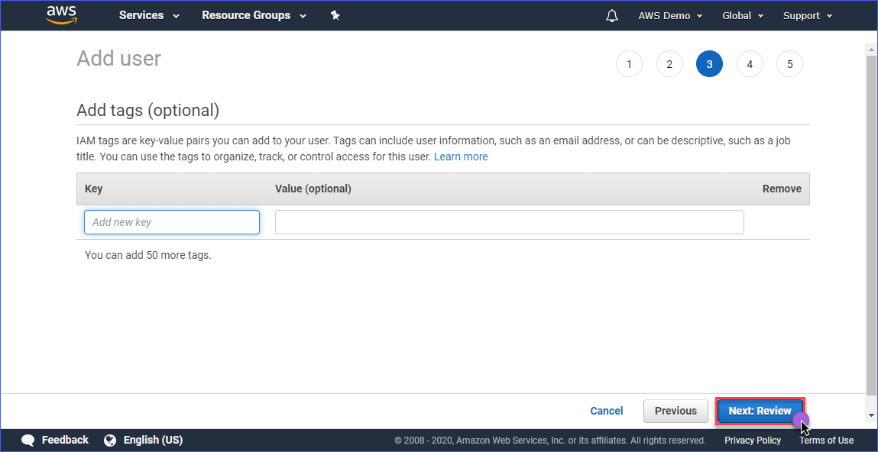The width and height of the screenshot is (878, 452).
Task: Click the Next: Review button
Action: click(x=760, y=412)
